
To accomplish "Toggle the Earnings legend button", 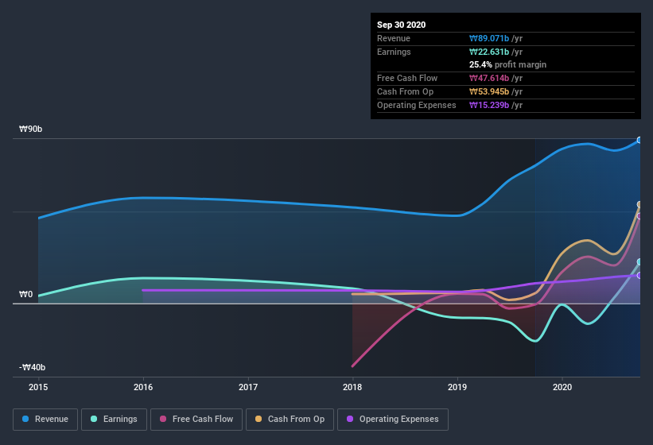I will pyautogui.click(x=114, y=420).
